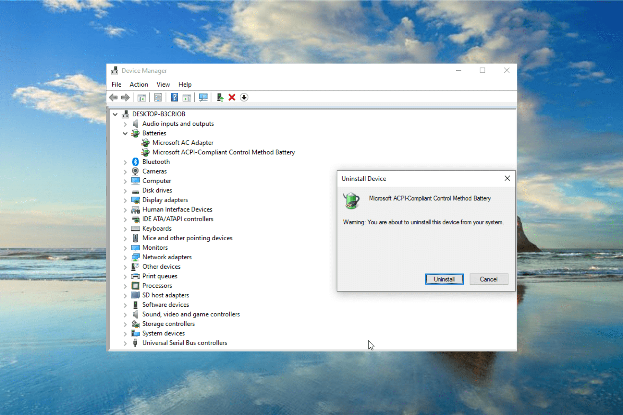Screen dimensions: 623x415
Task: Click the Back arrow toolbar icon
Action: click(113, 97)
